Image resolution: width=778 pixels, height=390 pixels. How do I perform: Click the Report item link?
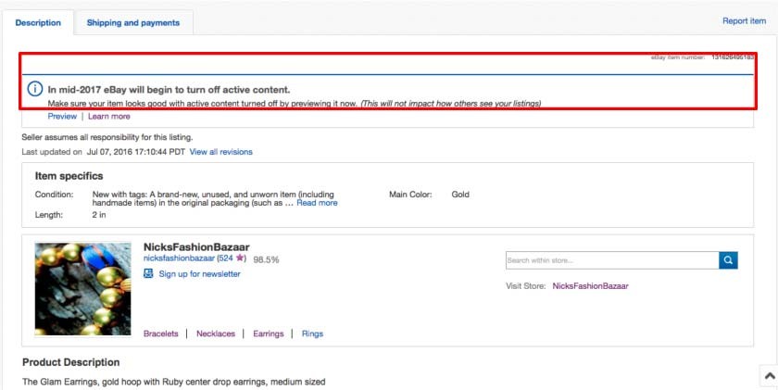coord(744,20)
